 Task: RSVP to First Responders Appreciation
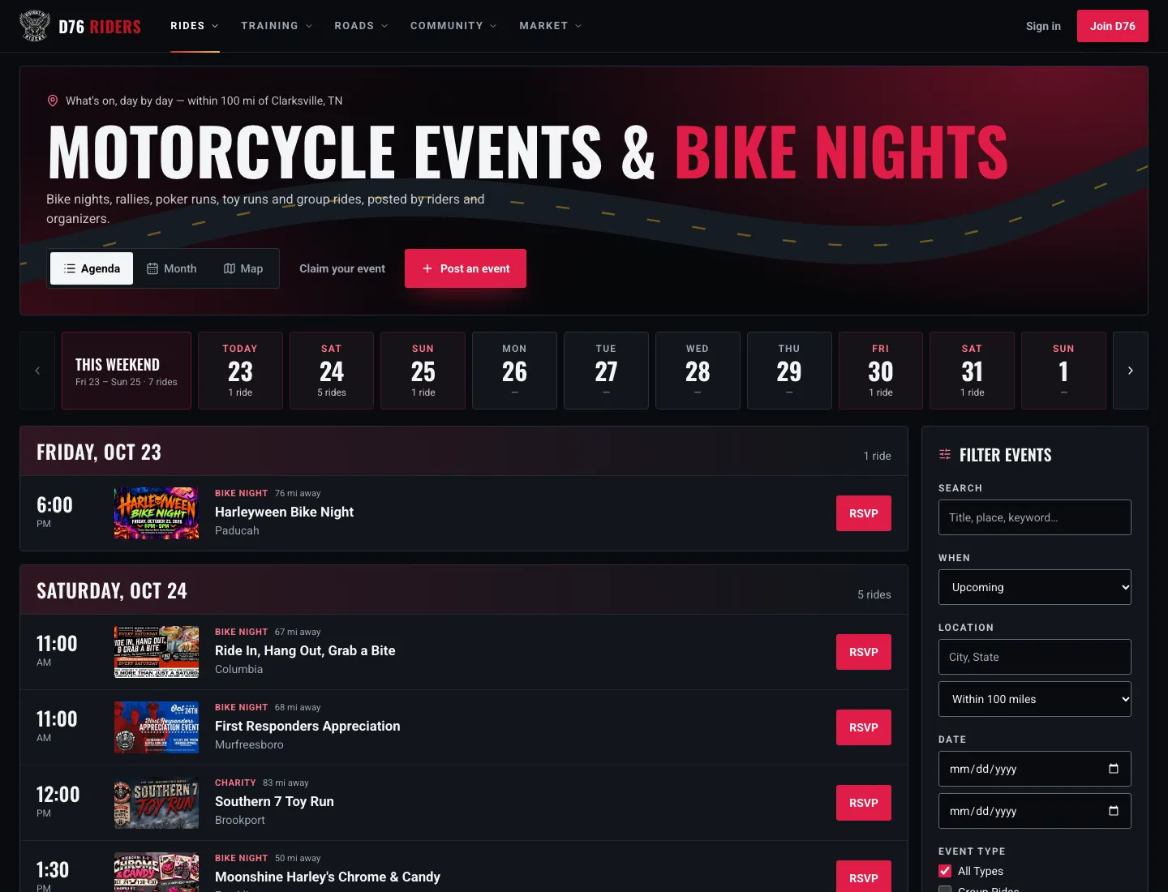(864, 727)
